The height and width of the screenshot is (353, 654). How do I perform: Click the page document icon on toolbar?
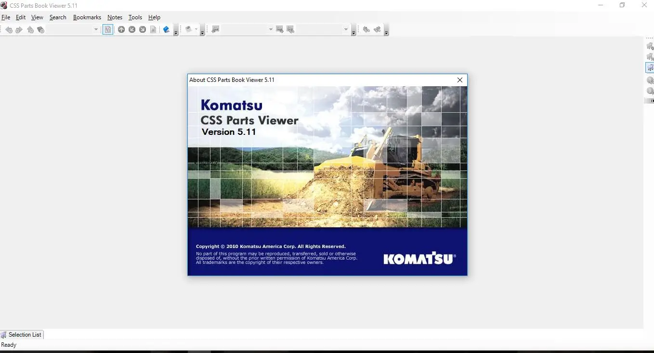[153, 29]
